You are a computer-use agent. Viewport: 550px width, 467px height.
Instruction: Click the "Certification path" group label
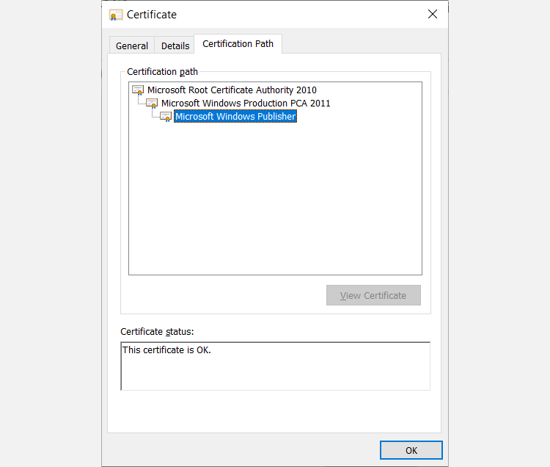click(x=162, y=72)
